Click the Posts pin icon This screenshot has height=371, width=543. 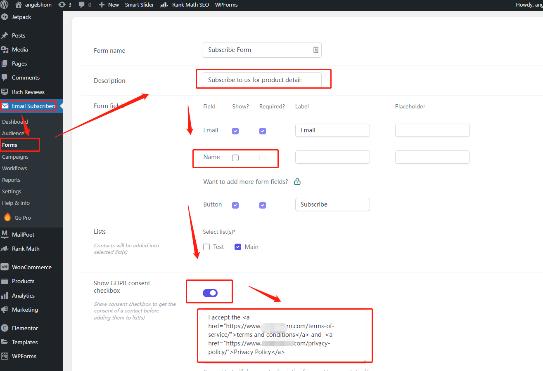click(5, 35)
